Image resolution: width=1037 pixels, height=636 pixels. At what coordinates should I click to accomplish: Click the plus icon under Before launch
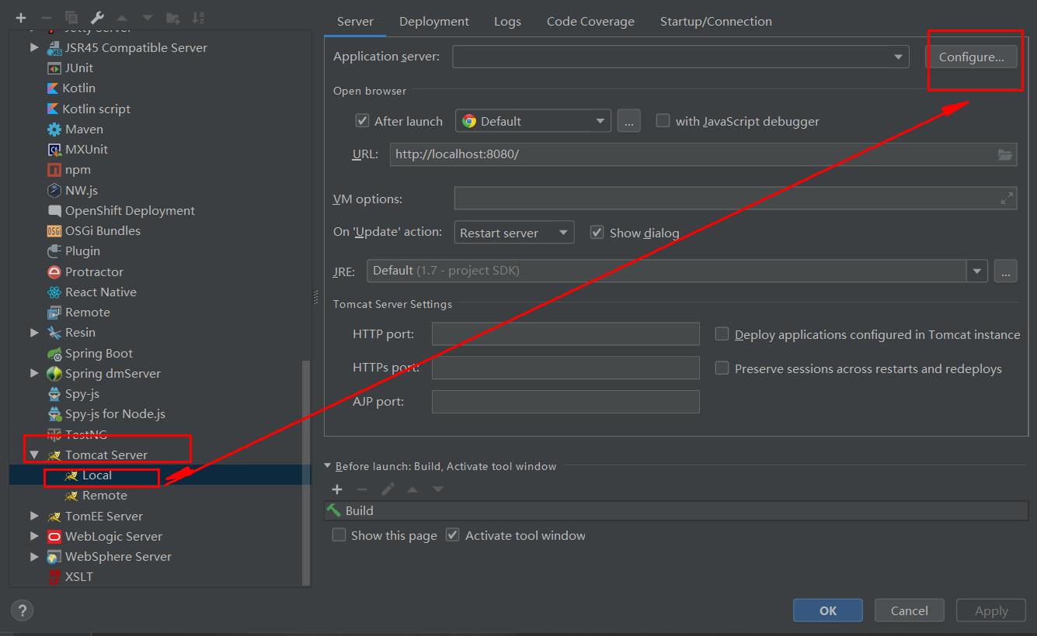[337, 489]
